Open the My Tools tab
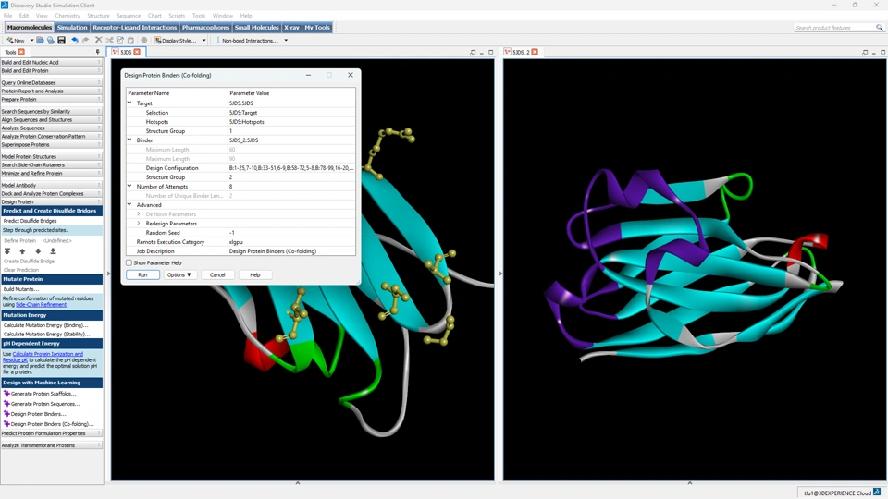The width and height of the screenshot is (888, 499). coord(317,27)
